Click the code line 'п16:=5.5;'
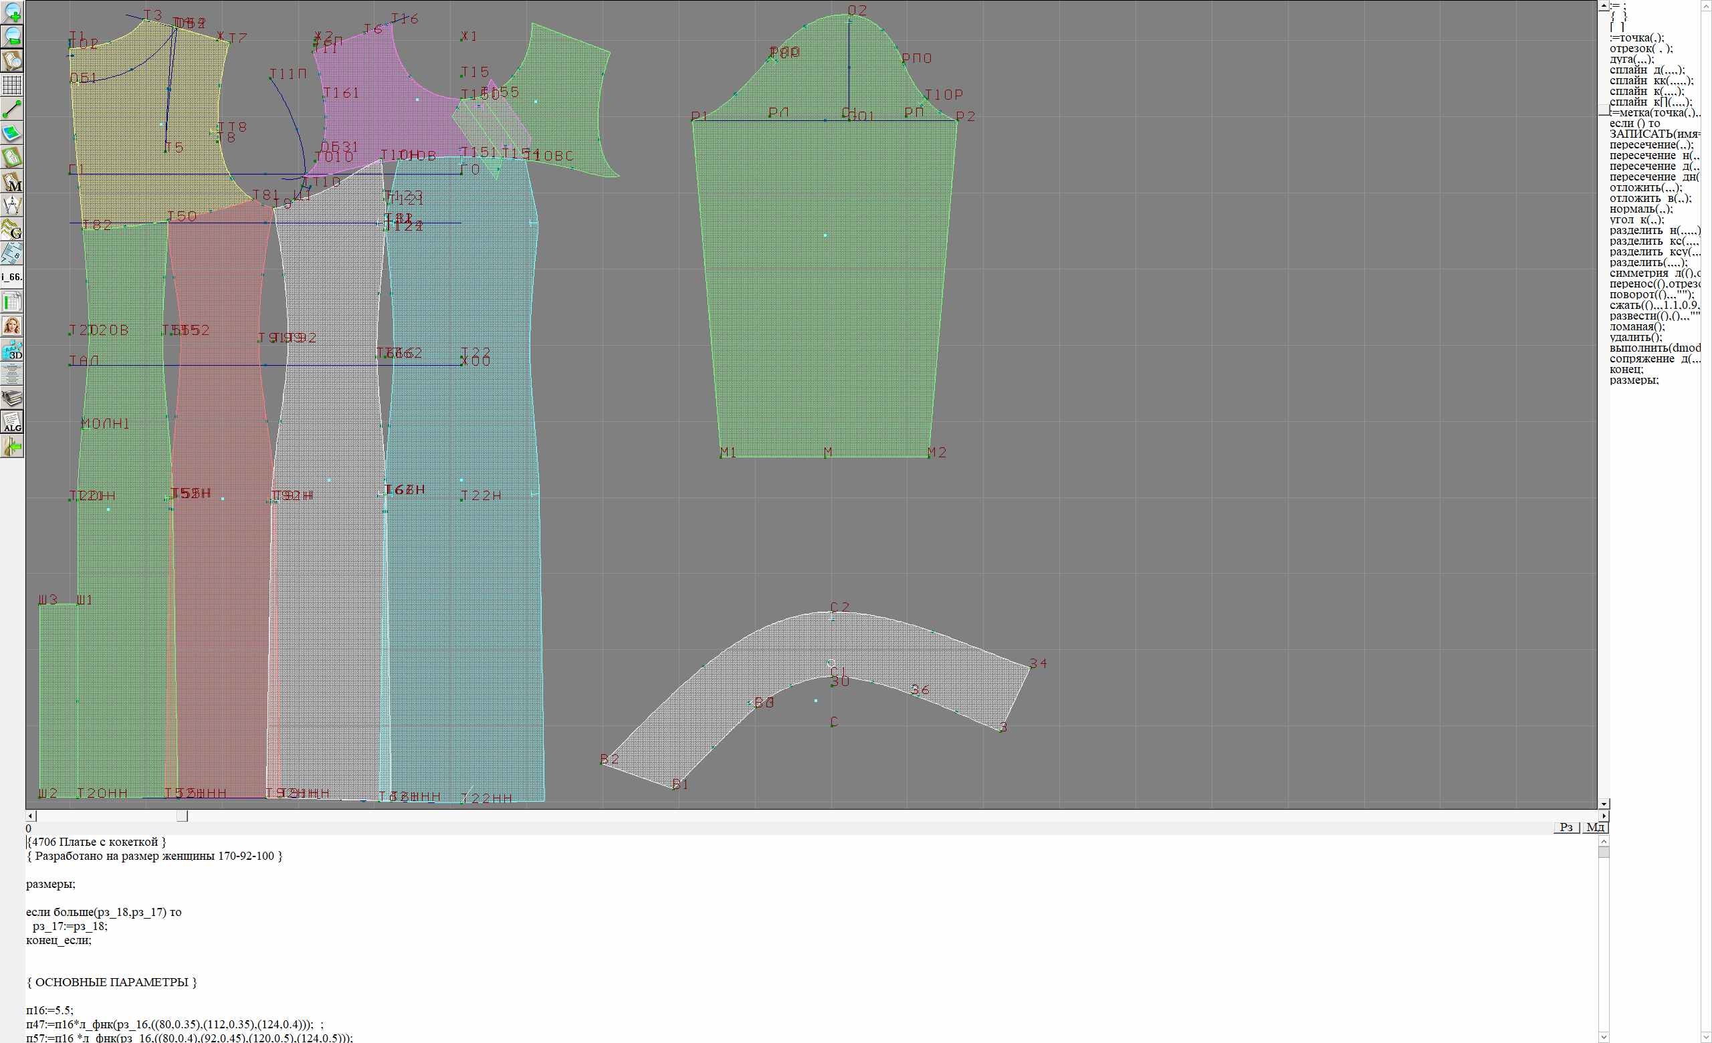 pos(49,1010)
